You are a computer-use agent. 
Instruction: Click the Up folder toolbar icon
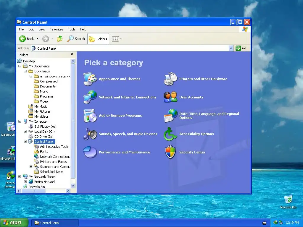pyautogui.click(x=60, y=39)
